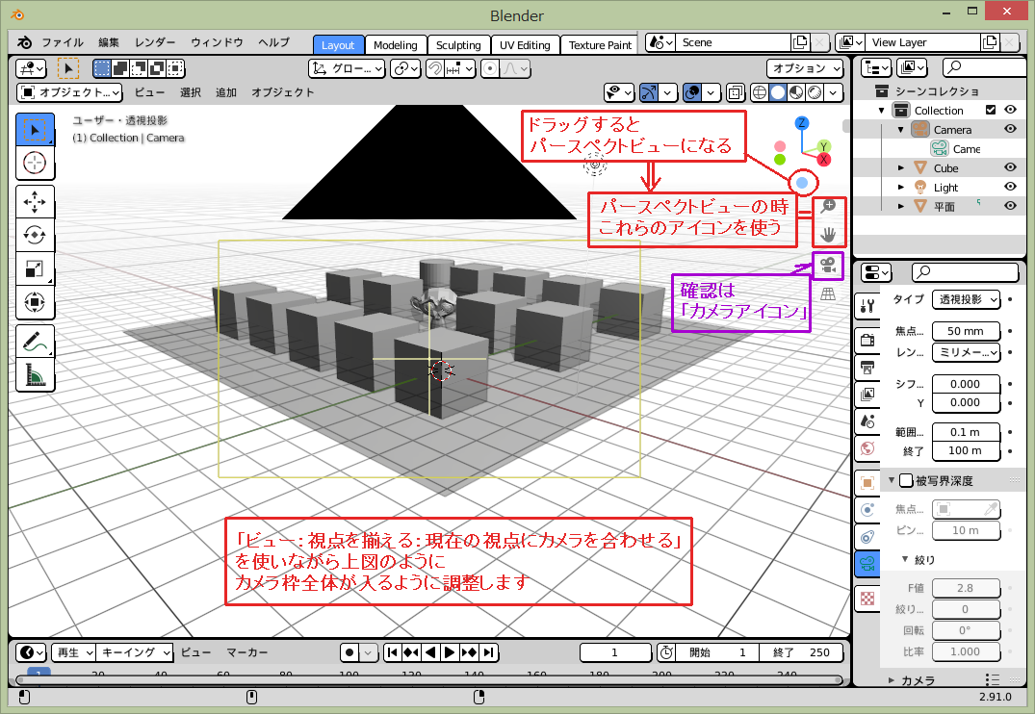This screenshot has width=1035, height=714.
Task: Expand the Cube item in outliner
Action: [x=901, y=168]
